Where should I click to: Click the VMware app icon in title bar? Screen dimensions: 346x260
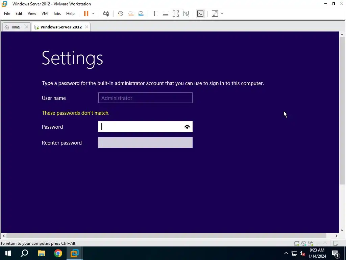click(4, 4)
